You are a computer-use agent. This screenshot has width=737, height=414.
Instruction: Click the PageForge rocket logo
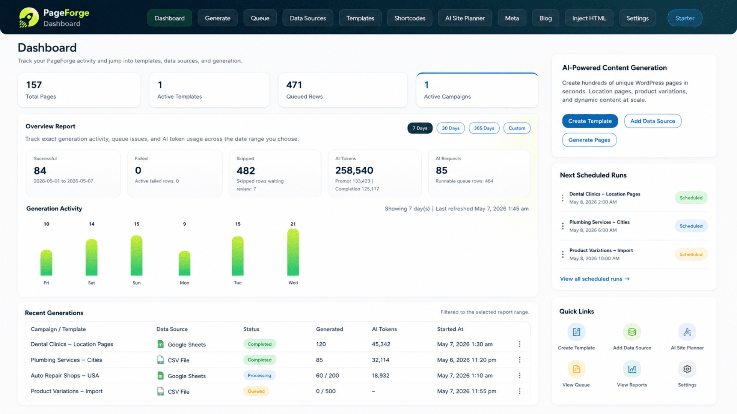click(x=29, y=18)
